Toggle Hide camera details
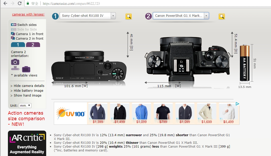 point(27,86)
